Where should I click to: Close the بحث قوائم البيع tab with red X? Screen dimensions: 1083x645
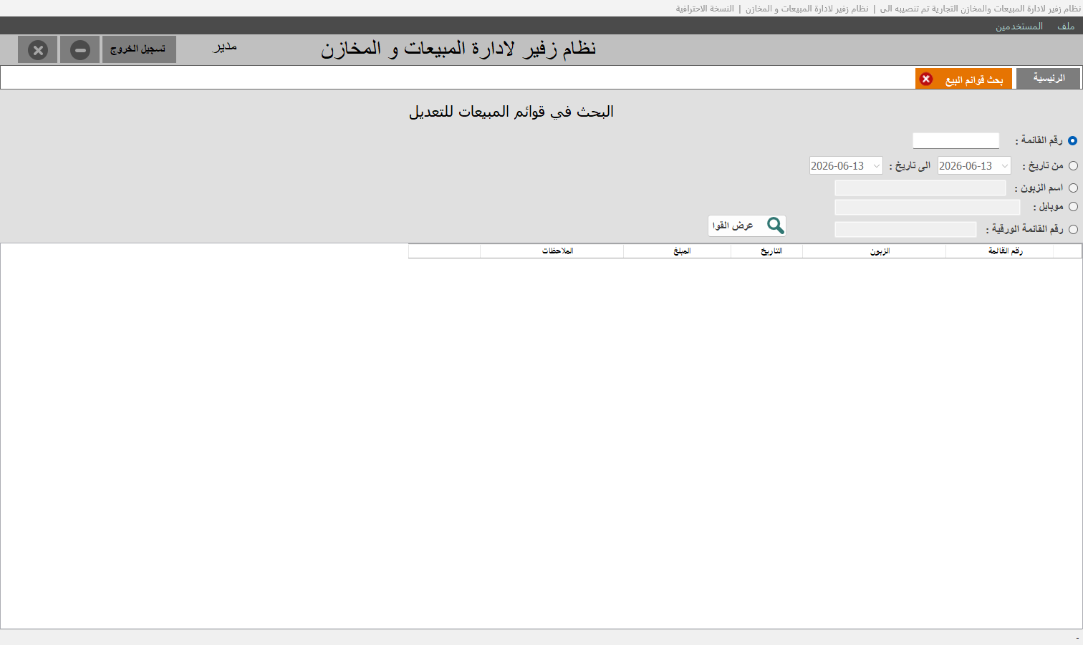coord(926,79)
